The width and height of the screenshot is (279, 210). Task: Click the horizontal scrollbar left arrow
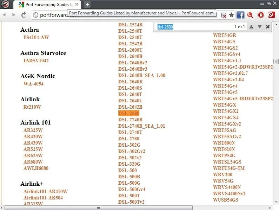(1, 208)
